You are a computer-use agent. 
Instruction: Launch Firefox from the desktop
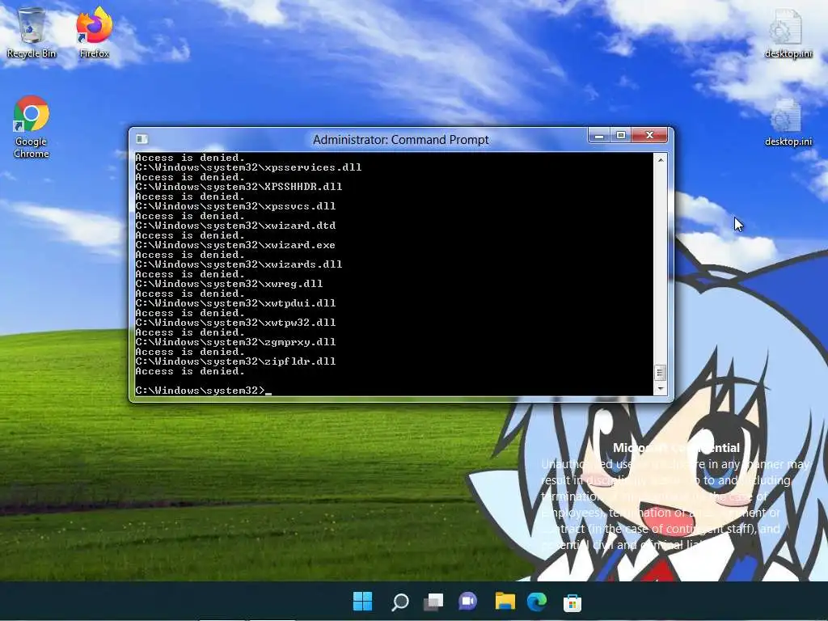coord(94,32)
